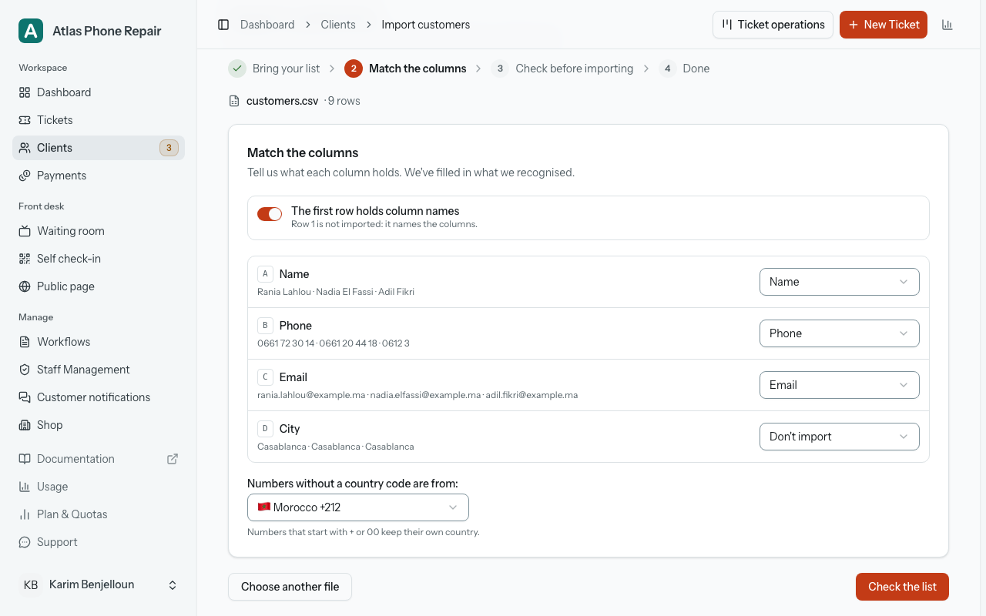Click the customers.csv file icon

(x=234, y=101)
